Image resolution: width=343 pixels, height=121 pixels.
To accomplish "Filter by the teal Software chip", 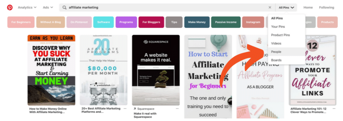I will 104,22.
